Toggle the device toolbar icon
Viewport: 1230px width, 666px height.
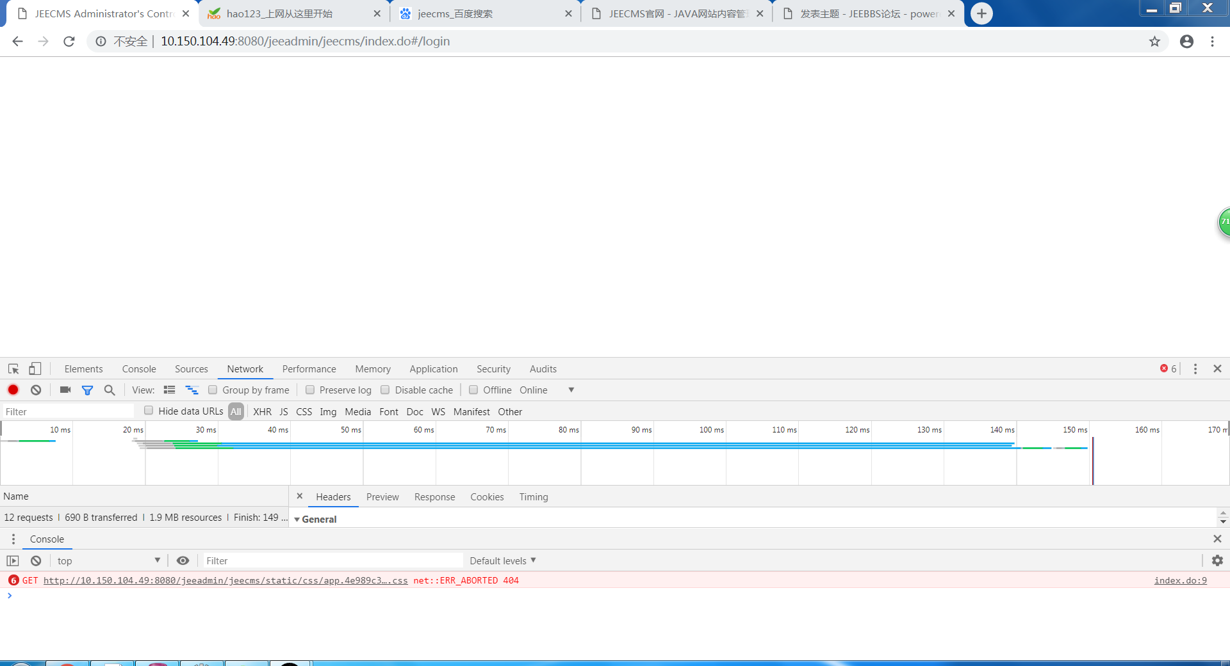35,369
